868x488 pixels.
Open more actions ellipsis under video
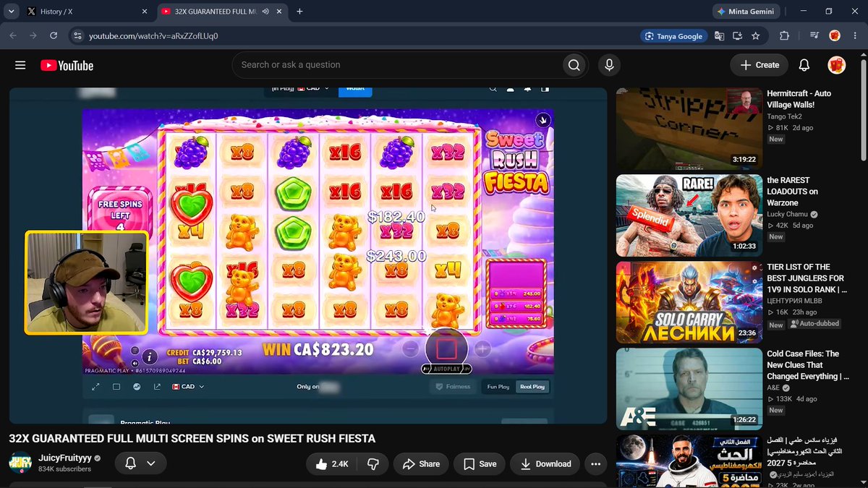tap(596, 464)
